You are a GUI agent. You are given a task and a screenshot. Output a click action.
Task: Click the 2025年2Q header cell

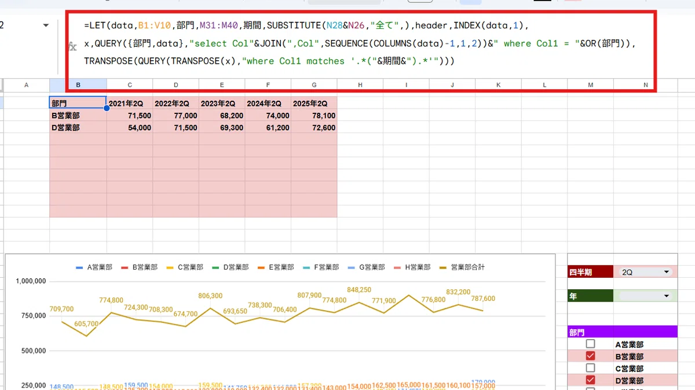coord(314,103)
